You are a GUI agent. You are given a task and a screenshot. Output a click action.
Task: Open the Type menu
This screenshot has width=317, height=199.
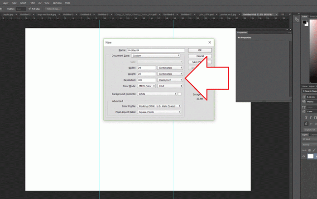(x=14, y=3)
